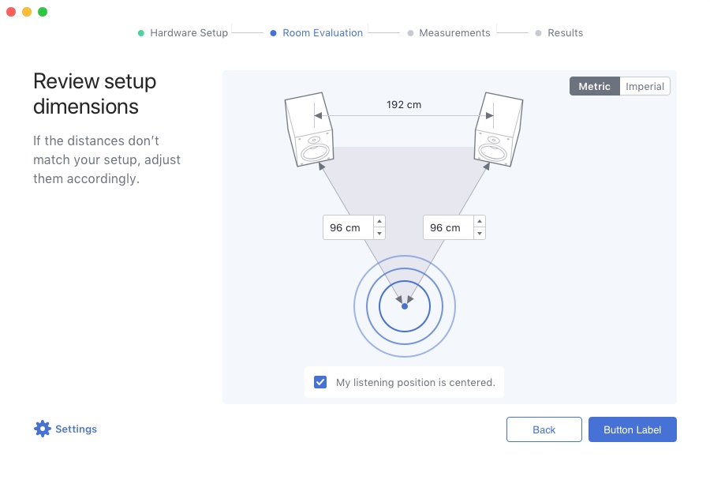Click the Settings gear icon
The height and width of the screenshot is (491, 710).
pyautogui.click(x=42, y=429)
